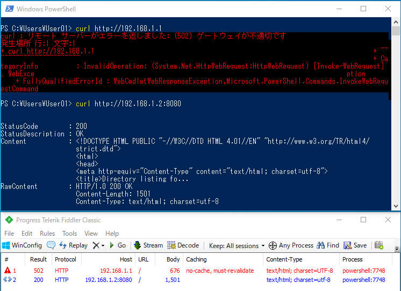Click the comment speech bubble icon
This screenshot has height=291, width=401.
click(x=51, y=245)
